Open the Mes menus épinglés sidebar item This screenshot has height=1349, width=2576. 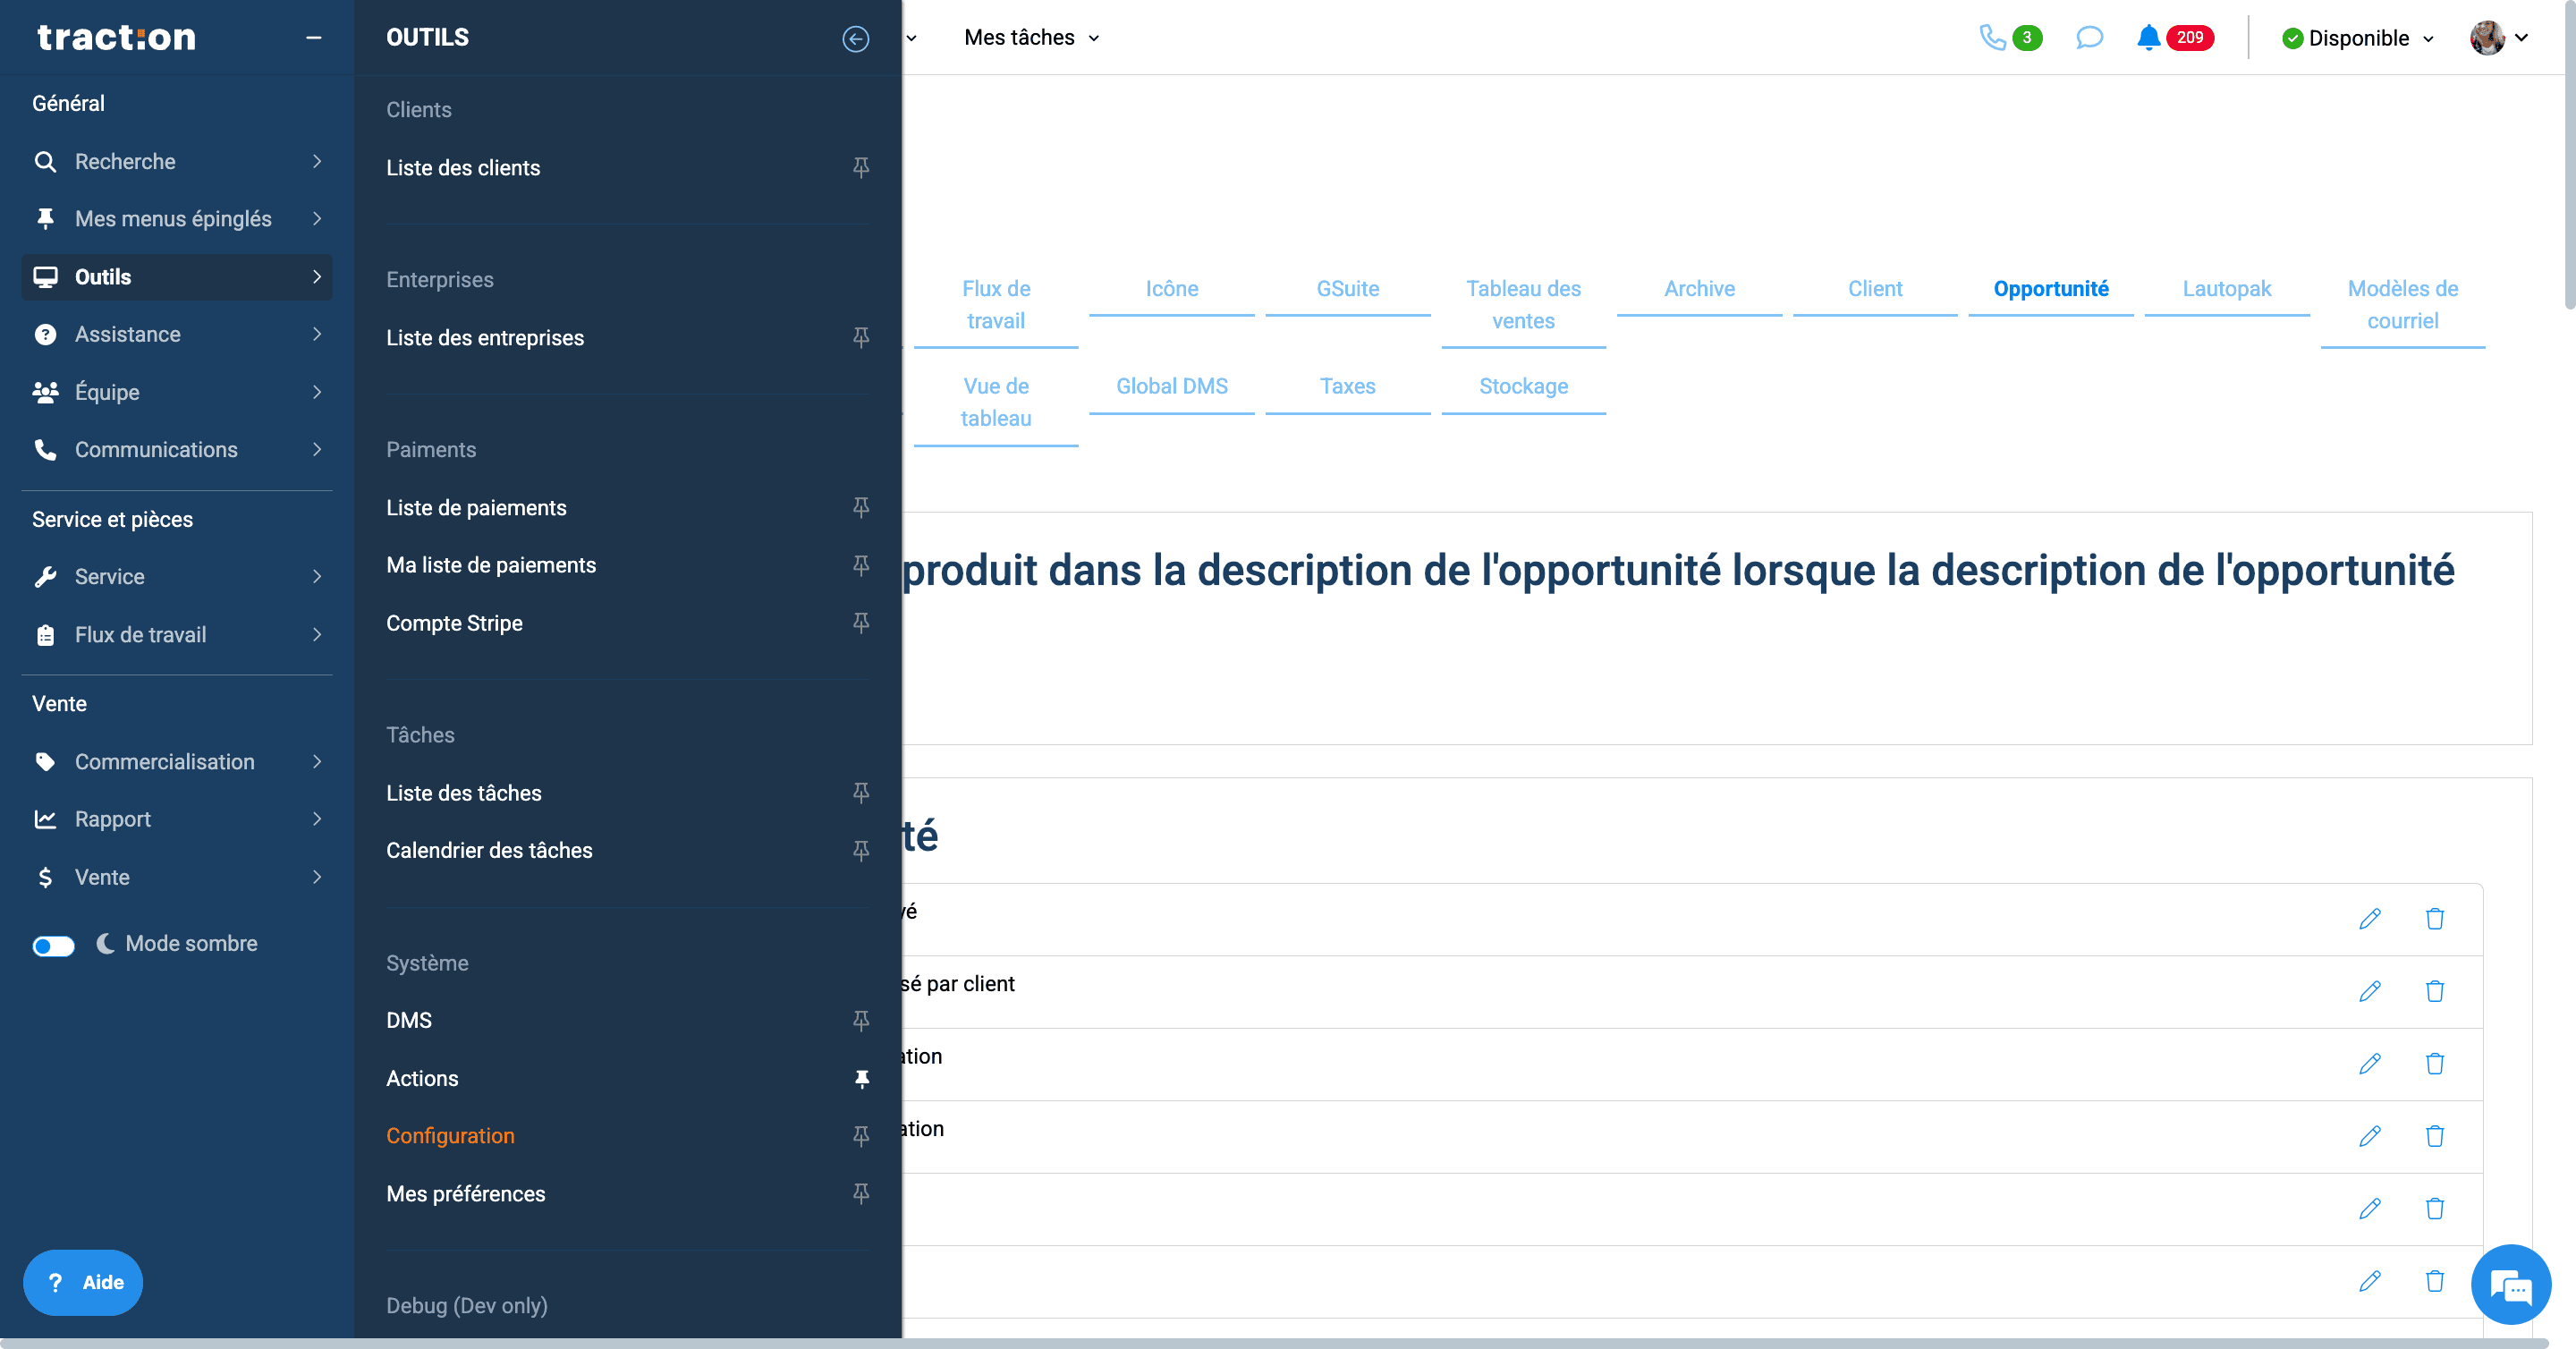coord(177,218)
